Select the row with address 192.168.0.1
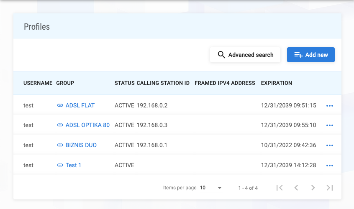Screen dimensions: 354x209 point(152,145)
